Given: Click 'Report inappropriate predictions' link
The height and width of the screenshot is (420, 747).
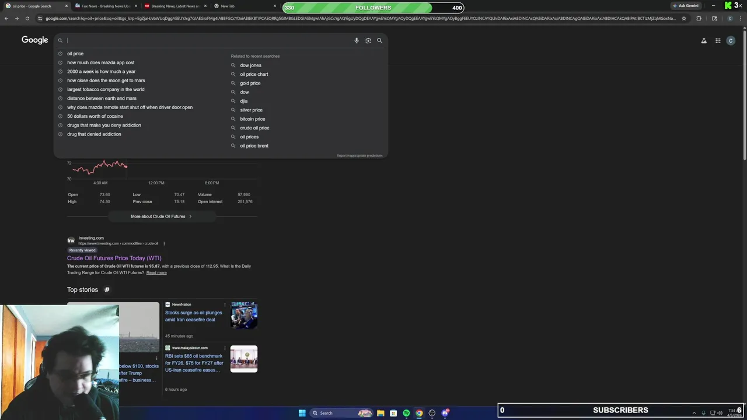Looking at the screenshot, I should pos(359,156).
